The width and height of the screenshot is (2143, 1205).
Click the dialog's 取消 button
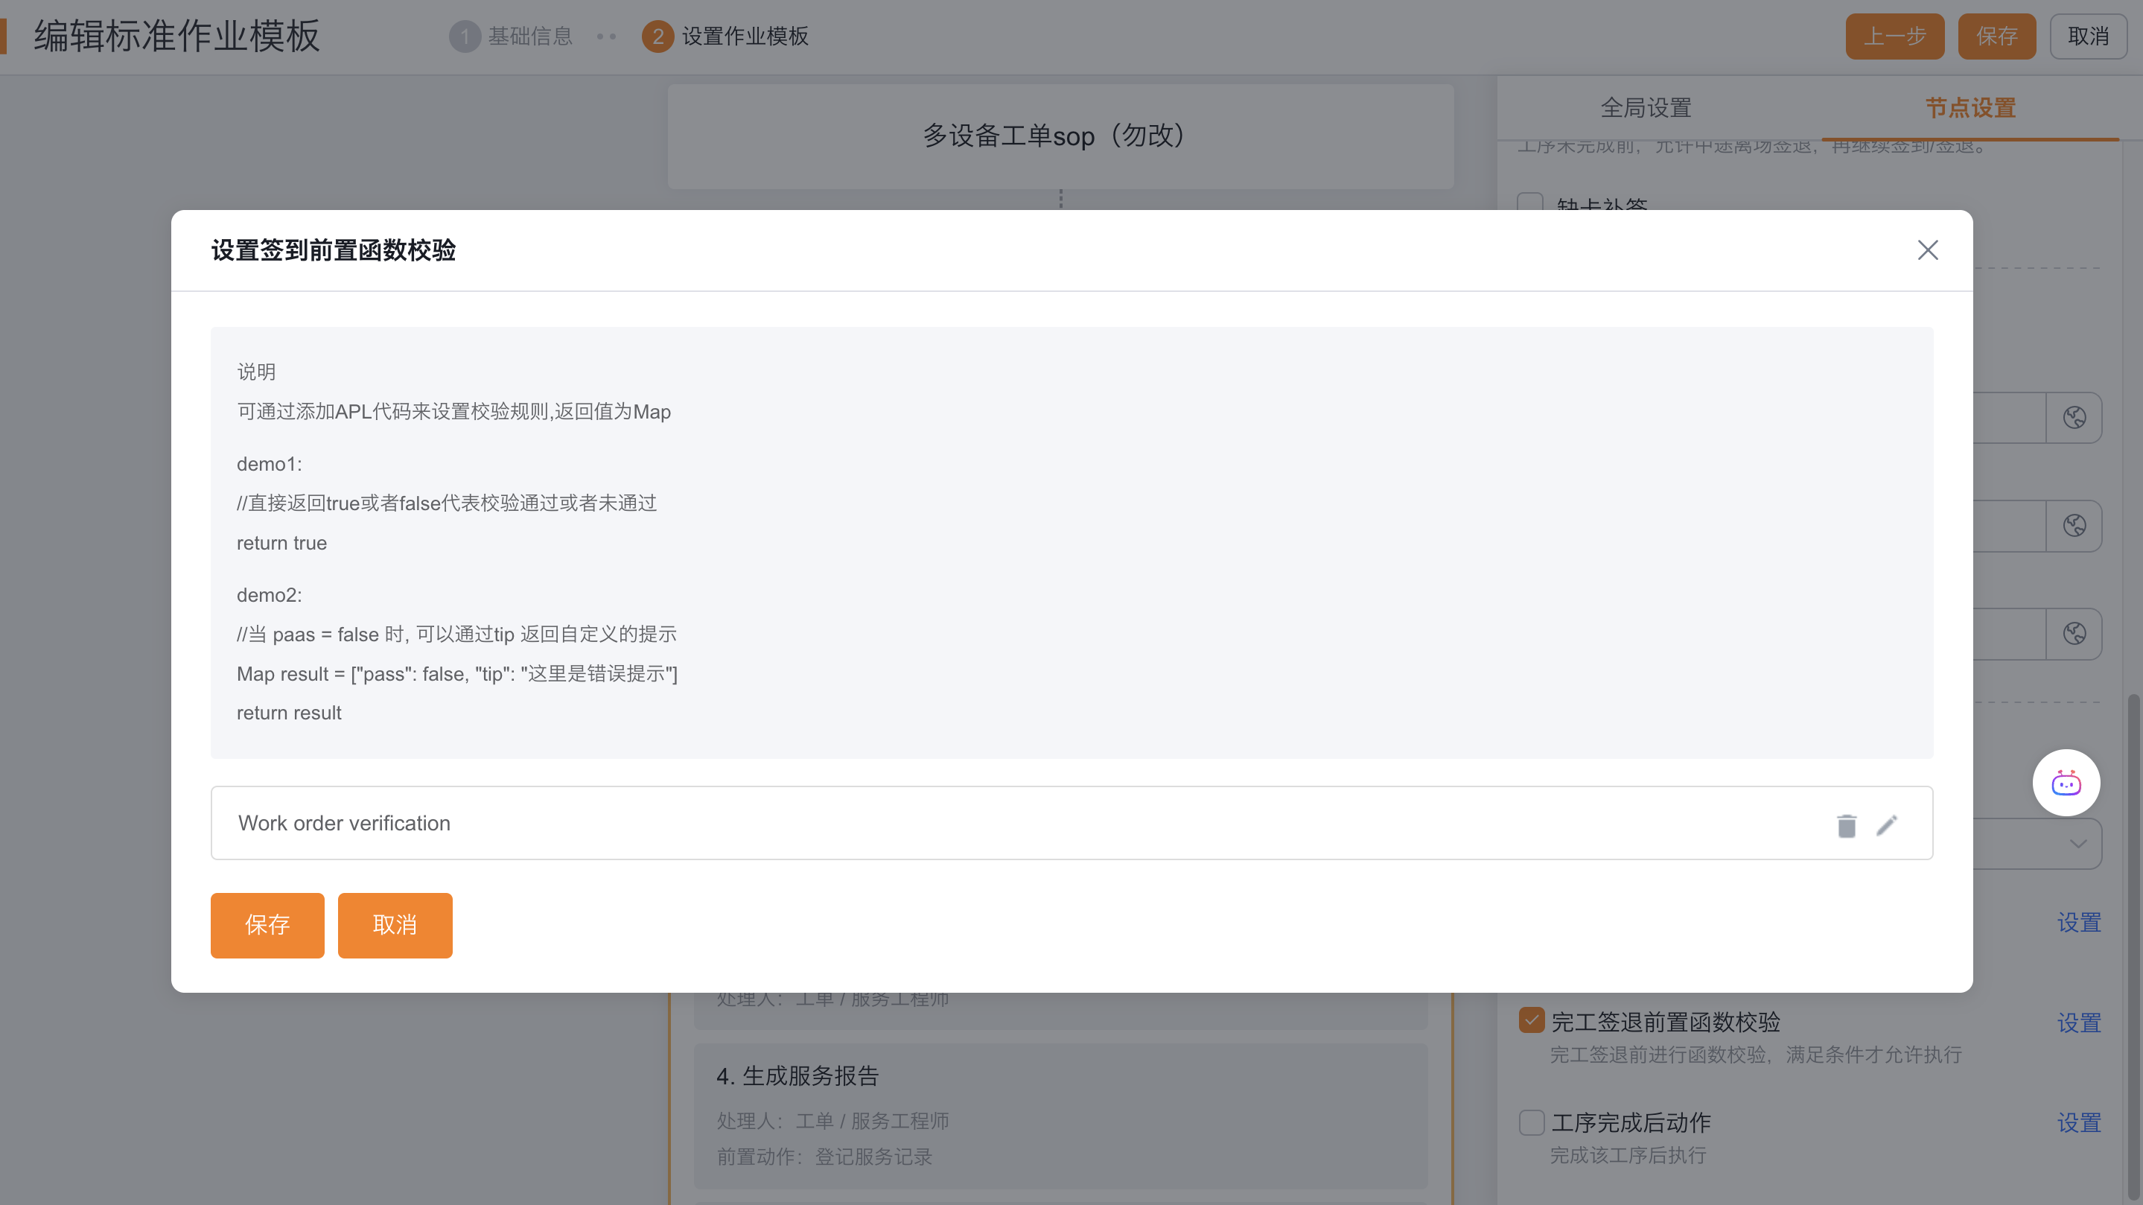(x=395, y=924)
